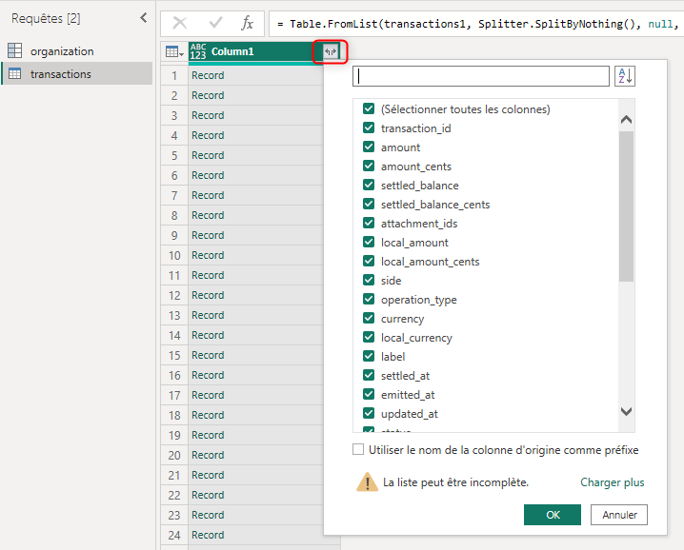Click scroll up arrow in column list
The height and width of the screenshot is (550, 684).
pos(626,119)
